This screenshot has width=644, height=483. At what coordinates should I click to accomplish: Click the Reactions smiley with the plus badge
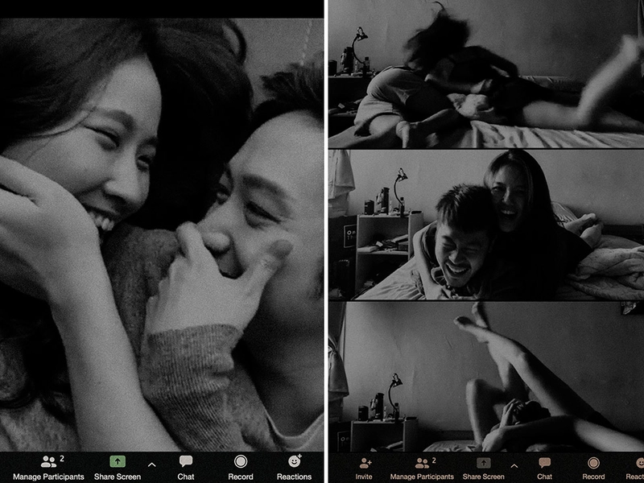pos(296,459)
